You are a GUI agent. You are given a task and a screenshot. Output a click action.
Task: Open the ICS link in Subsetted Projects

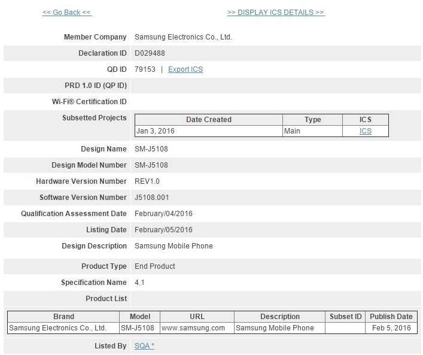pyautogui.click(x=366, y=131)
